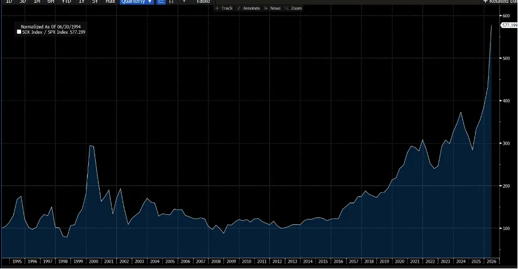Open News overlay on the chart

pyautogui.click(x=273, y=8)
